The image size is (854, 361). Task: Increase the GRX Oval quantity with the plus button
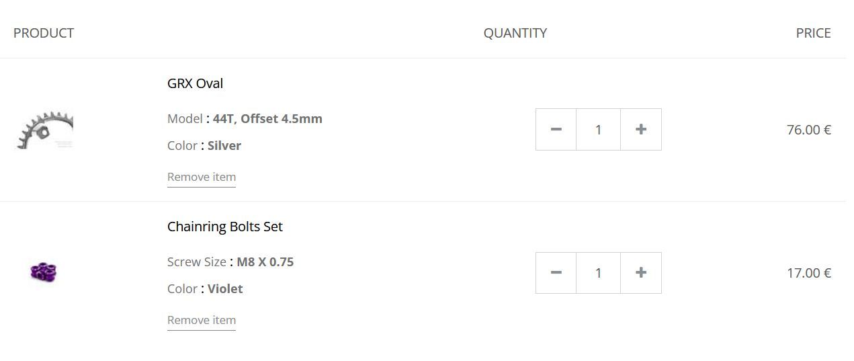pyautogui.click(x=641, y=129)
